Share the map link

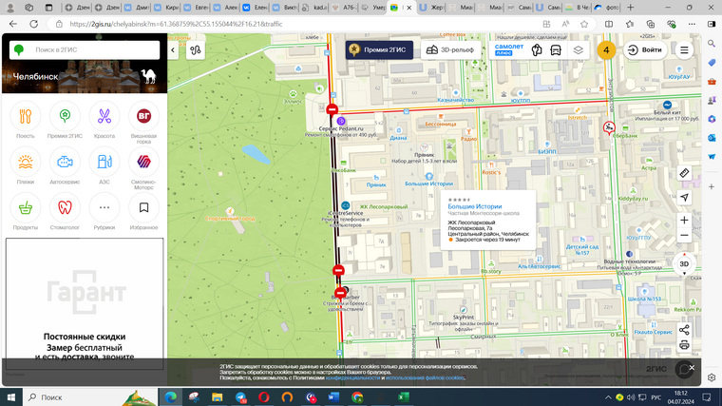684,330
